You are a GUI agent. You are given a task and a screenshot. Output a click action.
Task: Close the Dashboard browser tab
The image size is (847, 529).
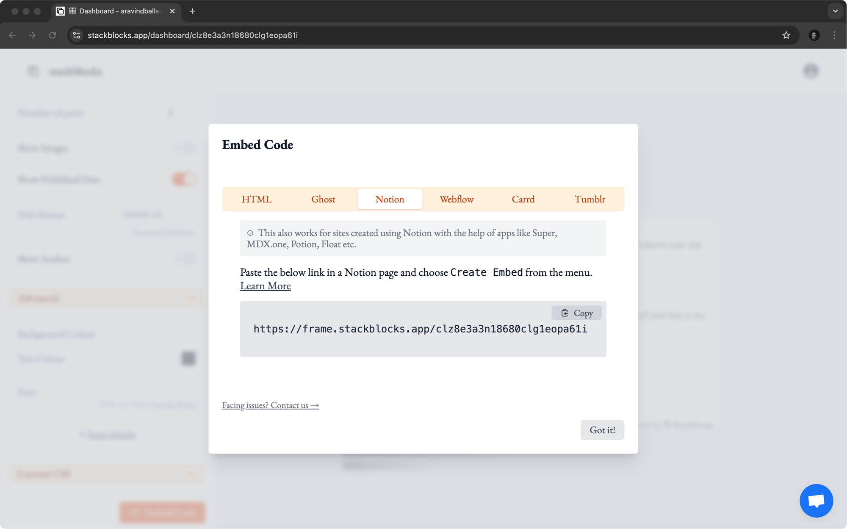[172, 11]
